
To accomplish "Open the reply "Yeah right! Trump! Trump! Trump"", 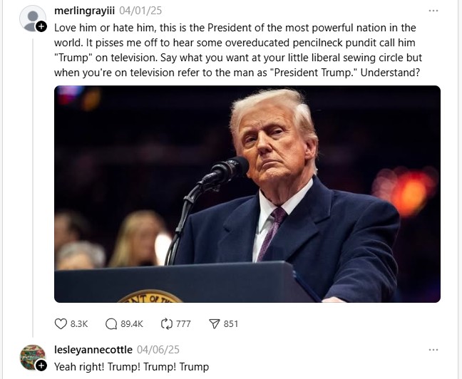I will click(x=132, y=366).
